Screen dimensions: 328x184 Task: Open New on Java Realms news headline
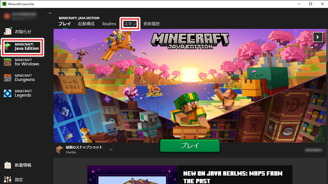[233, 177]
